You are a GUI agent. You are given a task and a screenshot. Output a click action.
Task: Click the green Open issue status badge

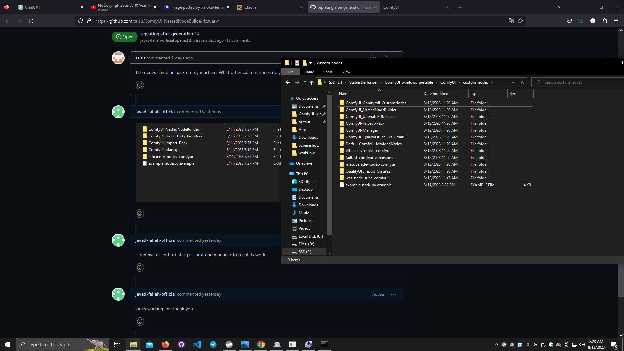124,36
